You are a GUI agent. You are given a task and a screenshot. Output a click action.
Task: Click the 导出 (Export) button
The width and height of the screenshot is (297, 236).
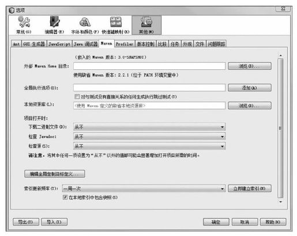click(x=26, y=222)
